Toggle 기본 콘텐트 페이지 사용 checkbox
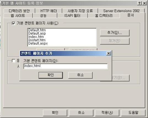 pos(14,23)
